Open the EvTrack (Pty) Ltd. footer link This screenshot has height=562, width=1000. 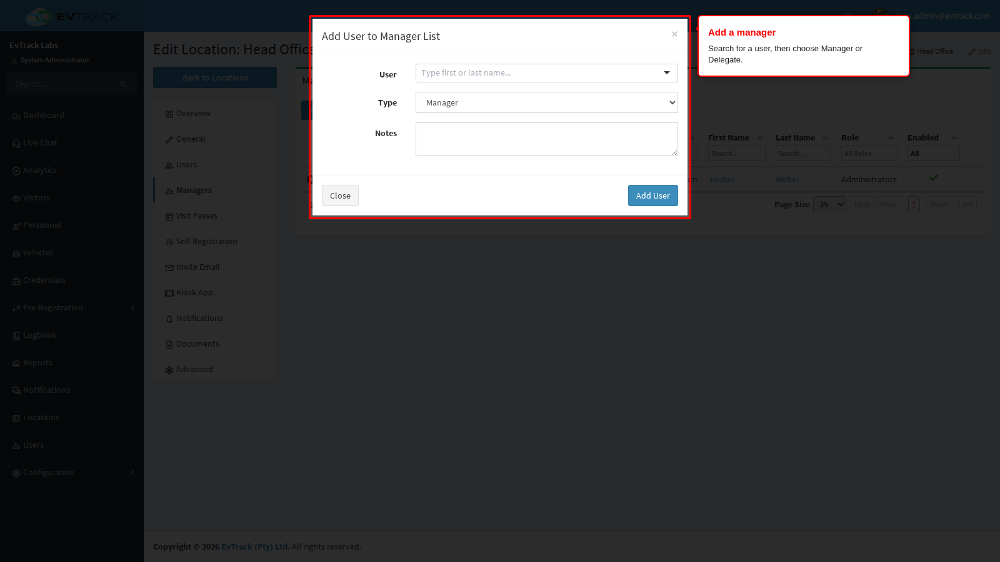click(255, 546)
